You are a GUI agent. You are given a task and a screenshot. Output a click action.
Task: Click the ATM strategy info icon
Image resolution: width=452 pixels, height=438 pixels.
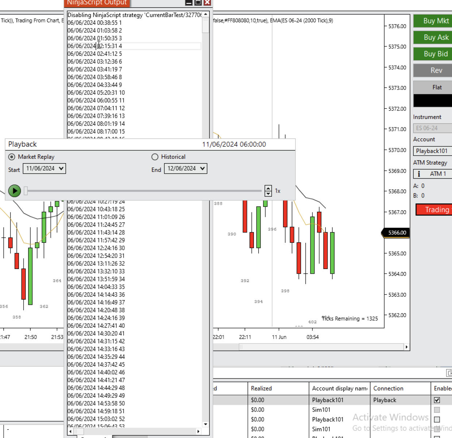419,174
